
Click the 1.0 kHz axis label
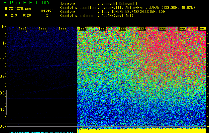pos(3,60)
